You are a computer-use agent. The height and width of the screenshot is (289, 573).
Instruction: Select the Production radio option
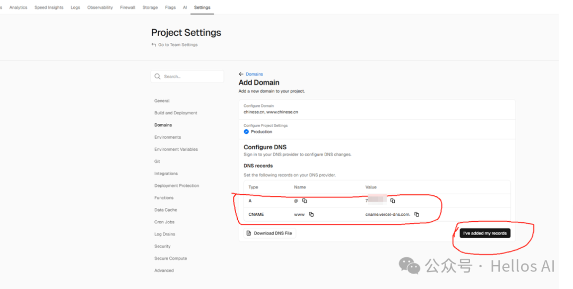(x=246, y=132)
